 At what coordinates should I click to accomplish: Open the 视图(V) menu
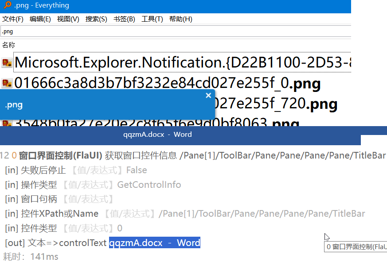68,19
